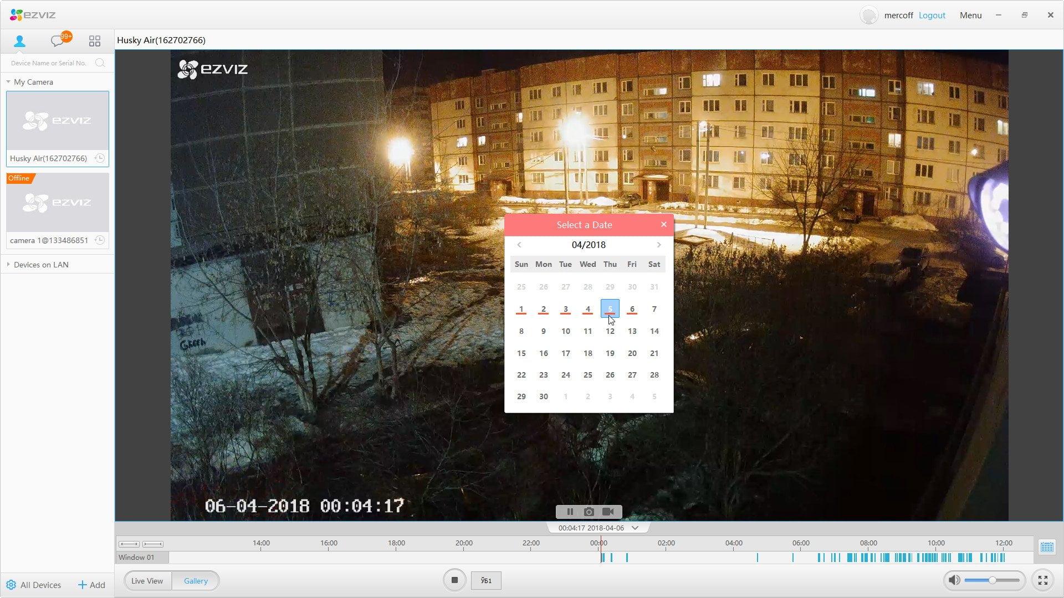Switch to Live View tab
The height and width of the screenshot is (598, 1064).
(x=147, y=581)
